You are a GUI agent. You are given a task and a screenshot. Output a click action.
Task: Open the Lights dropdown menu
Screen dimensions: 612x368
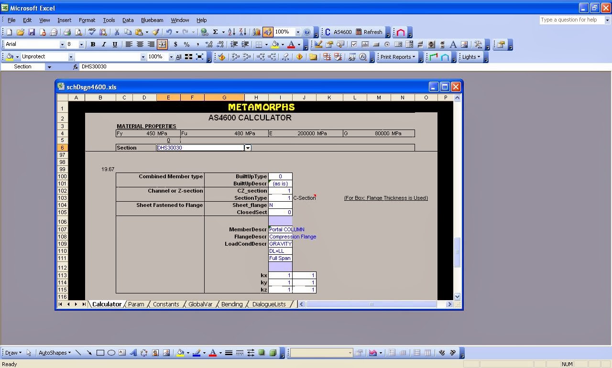470,57
